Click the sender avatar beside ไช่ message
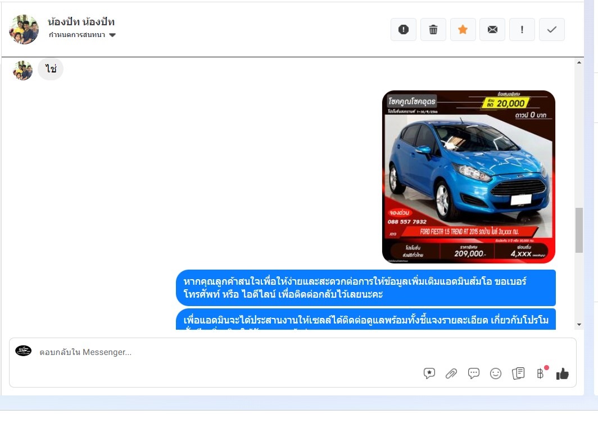Viewport: 598px width, 428px height. 22,70
